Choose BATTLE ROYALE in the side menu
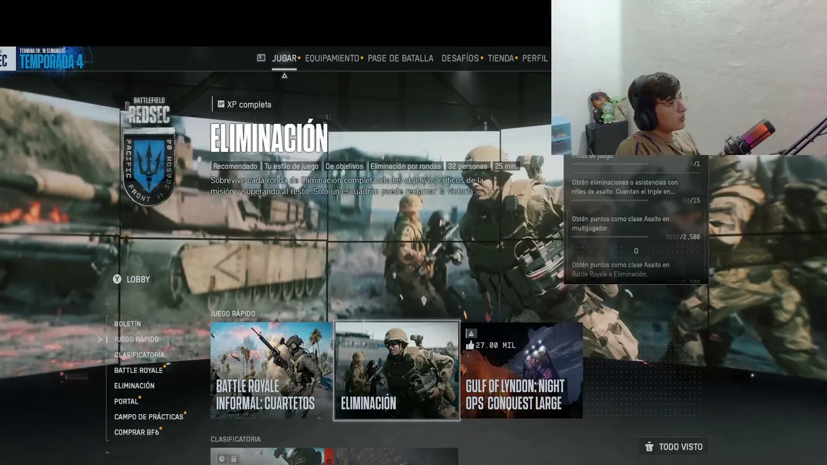 click(x=138, y=370)
